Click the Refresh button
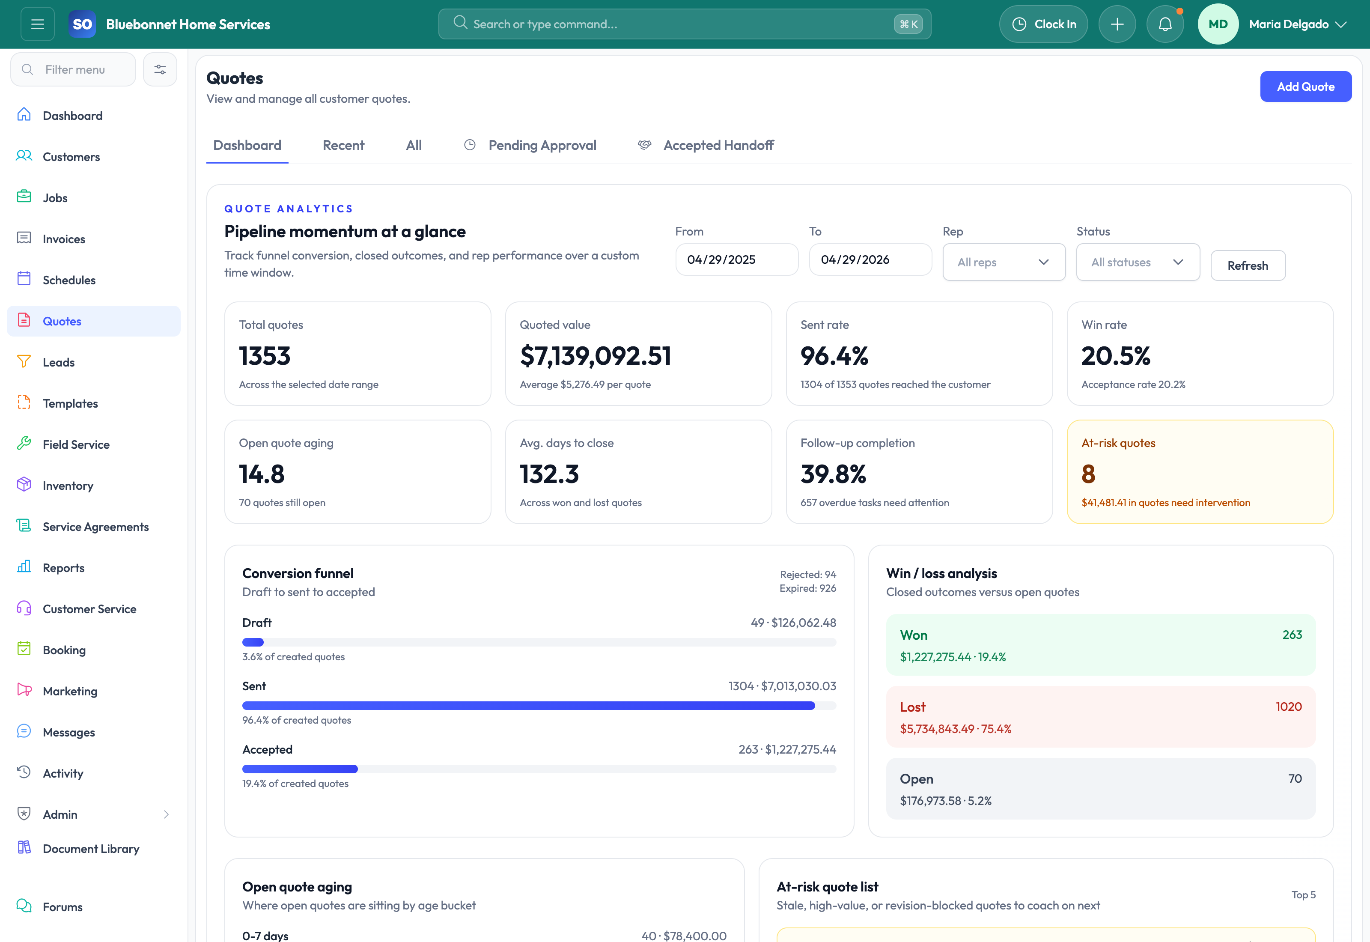This screenshot has height=942, width=1370. click(x=1248, y=265)
